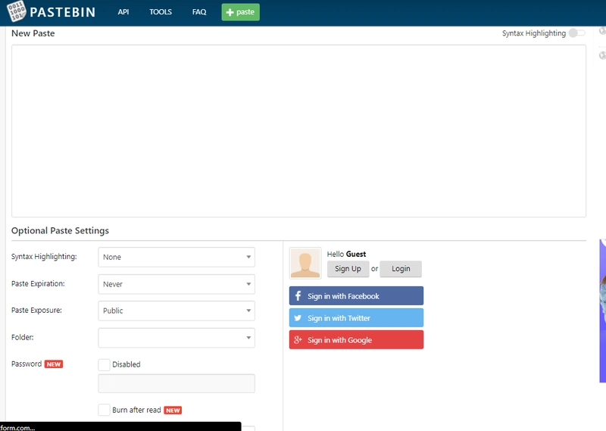
Task: Check the Burn after read option
Action: (x=105, y=410)
